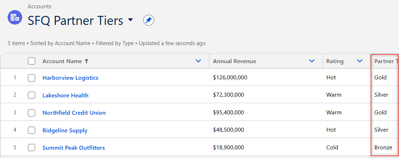Viewport: 399px width, 158px height.
Task: Check the Ridgeline Supply row checkbox
Action: (32, 130)
